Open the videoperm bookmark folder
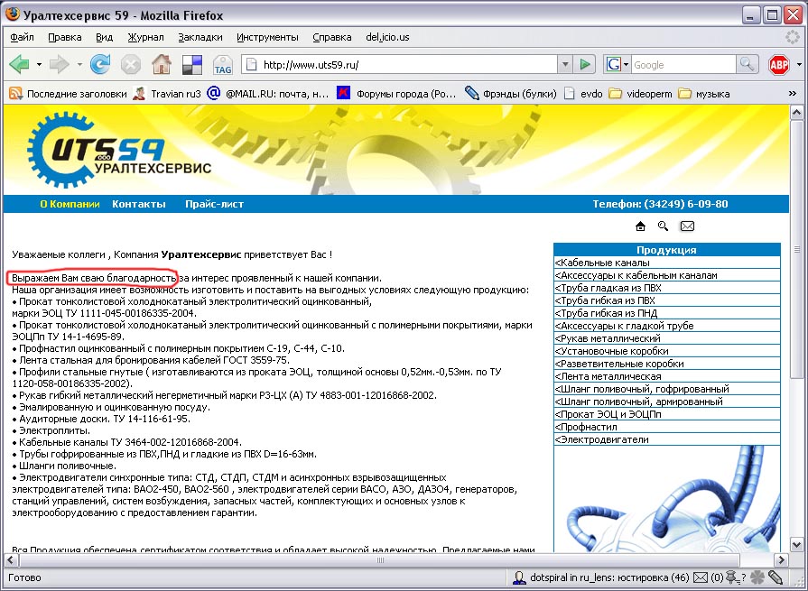 640,94
